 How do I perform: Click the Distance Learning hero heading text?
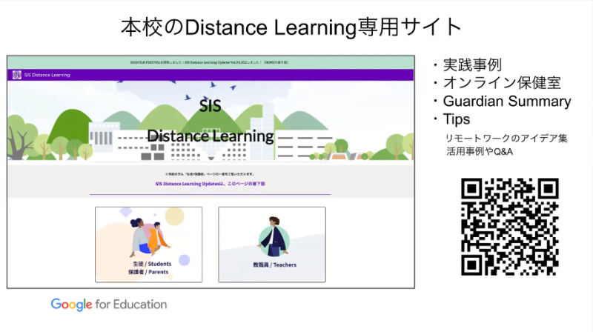click(x=211, y=136)
